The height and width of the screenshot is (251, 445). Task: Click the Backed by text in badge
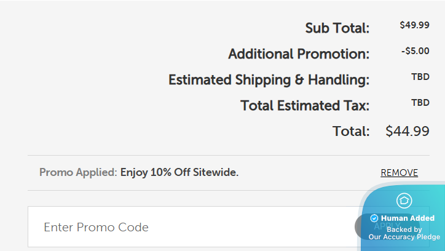[404, 229]
